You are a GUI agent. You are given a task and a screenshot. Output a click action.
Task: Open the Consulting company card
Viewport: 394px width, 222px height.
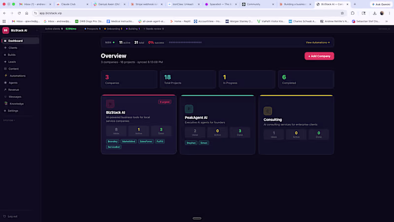[x=296, y=125]
